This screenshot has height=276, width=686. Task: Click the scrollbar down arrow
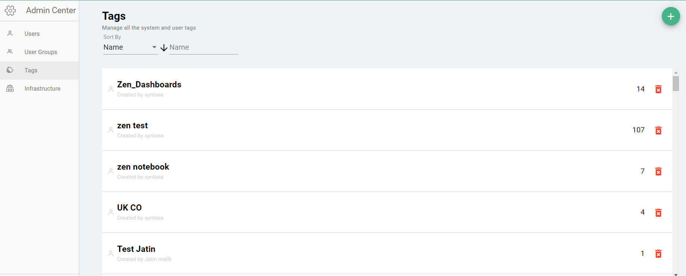point(676,274)
